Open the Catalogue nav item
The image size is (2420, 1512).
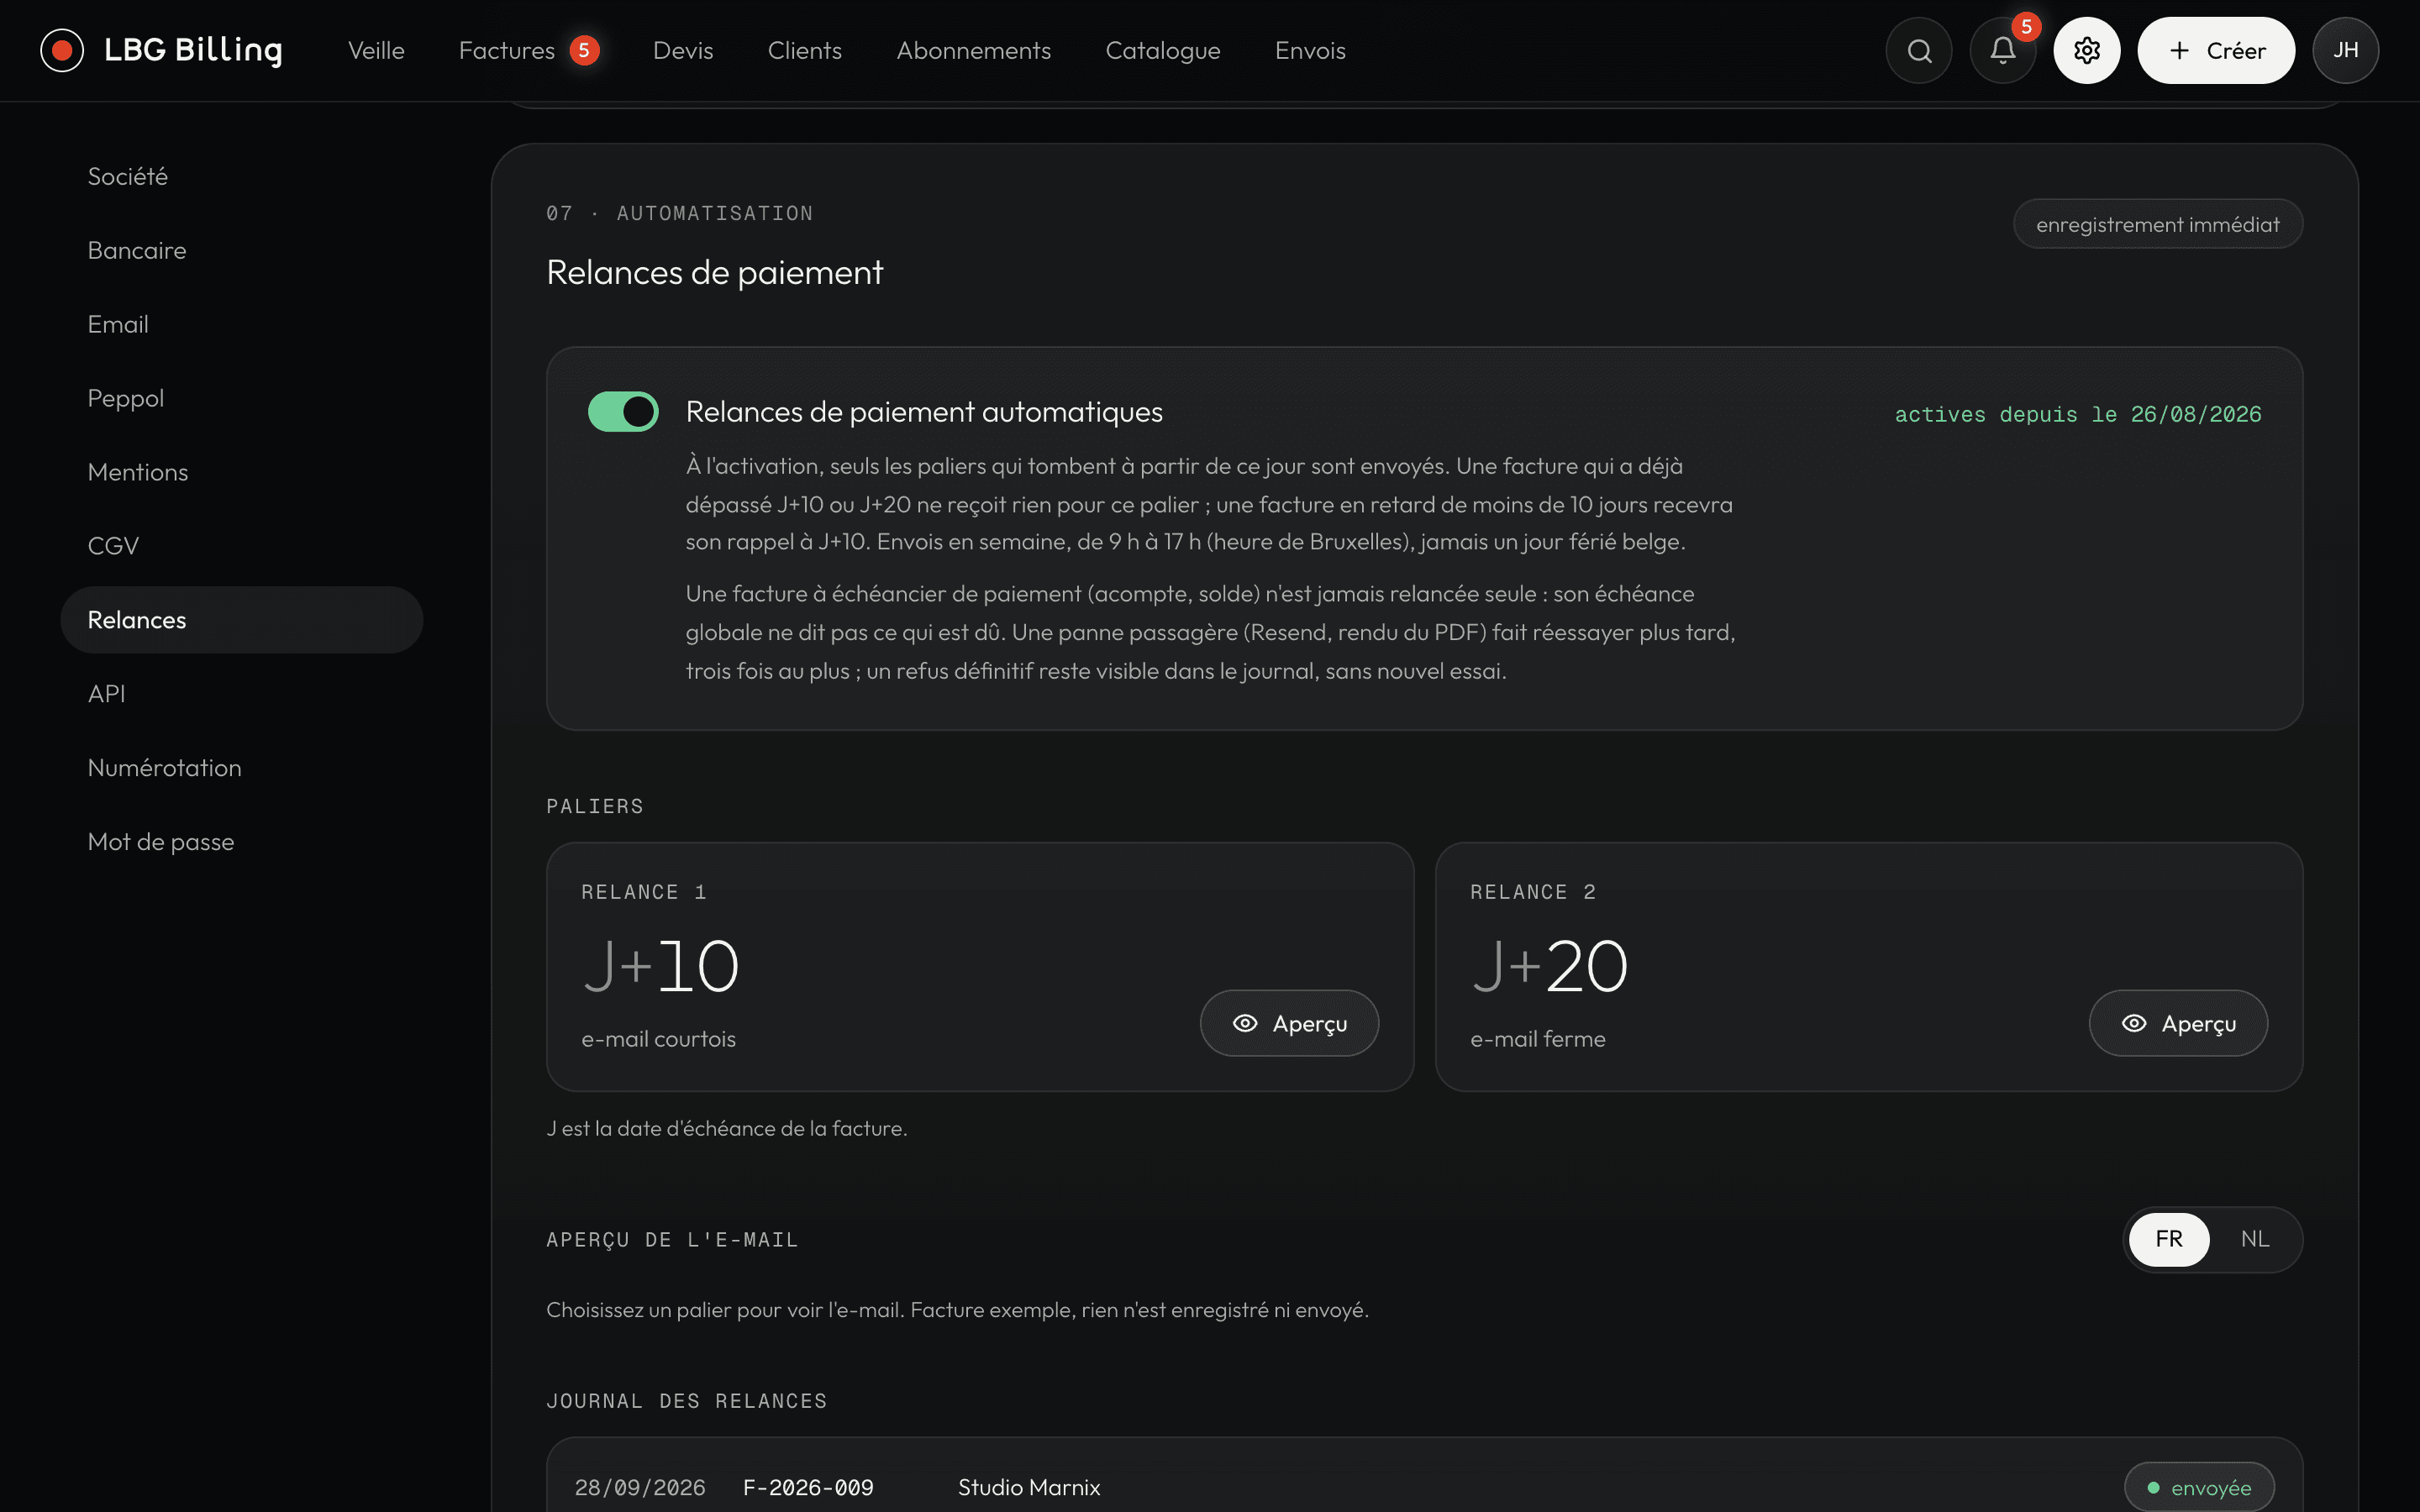[x=1162, y=50]
